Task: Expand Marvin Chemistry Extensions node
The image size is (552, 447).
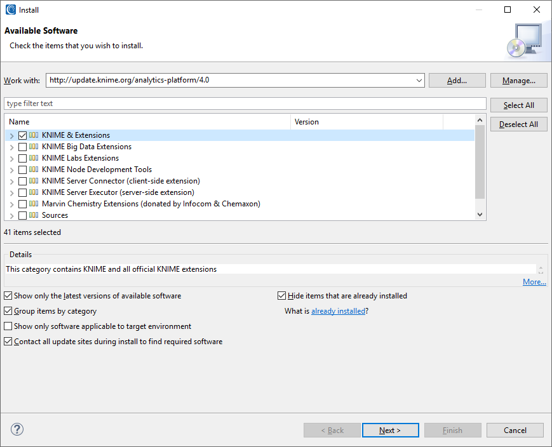Action: point(11,204)
